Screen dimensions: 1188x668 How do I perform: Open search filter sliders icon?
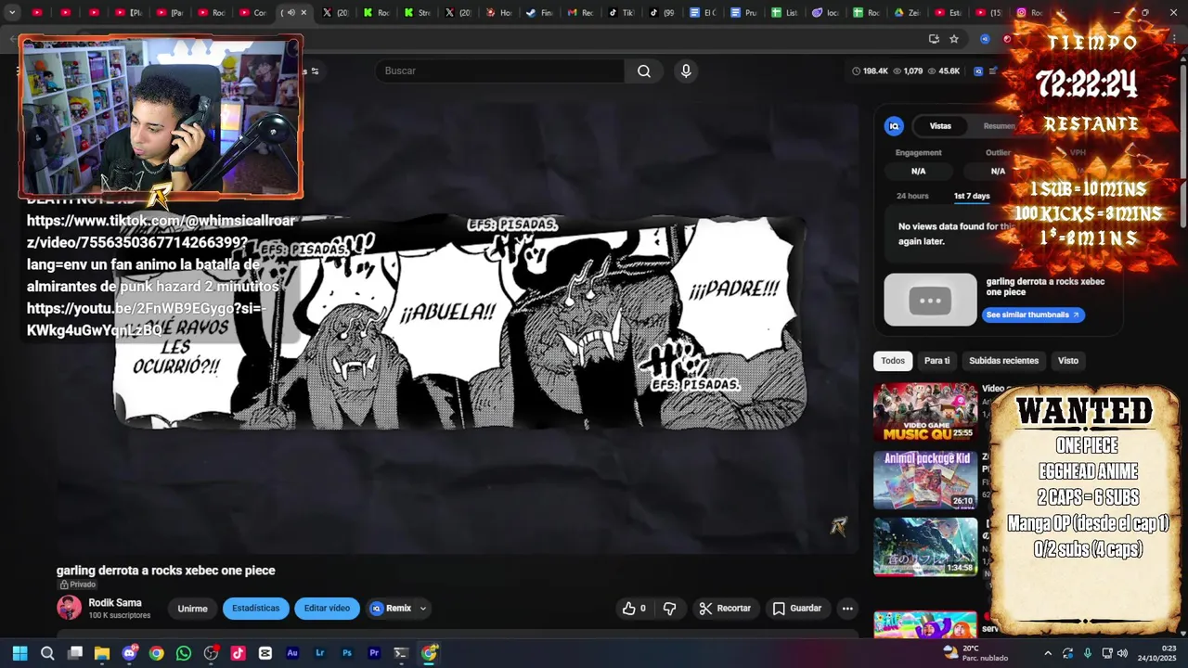[x=315, y=71]
